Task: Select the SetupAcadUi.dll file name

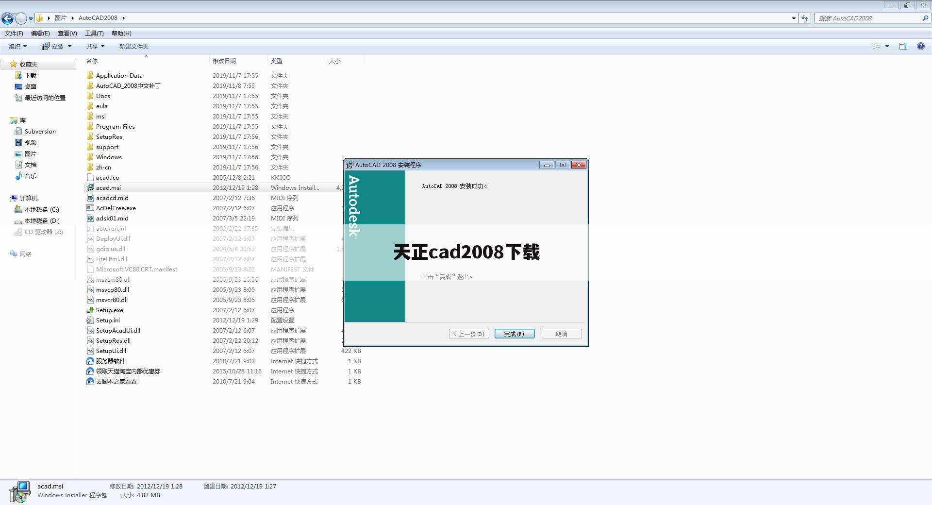Action: point(118,330)
